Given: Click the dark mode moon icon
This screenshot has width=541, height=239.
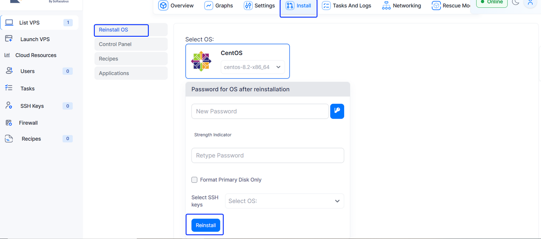Looking at the screenshot, I should tap(516, 2).
